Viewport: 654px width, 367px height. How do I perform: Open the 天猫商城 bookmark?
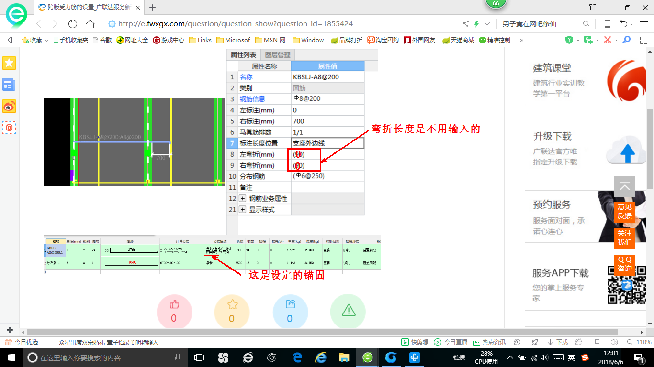coord(458,40)
